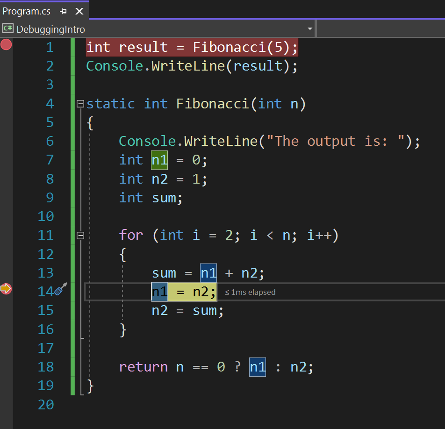Click the 'static' keyword on line 4
445x429 pixels.
[x=111, y=104]
